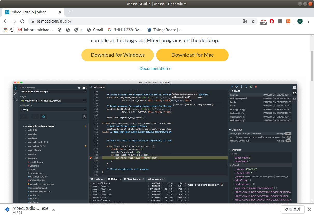Image resolution: width=314 pixels, height=216 pixels.
Task: Click the orange 'Ex' extension icon
Action: coord(288,21)
